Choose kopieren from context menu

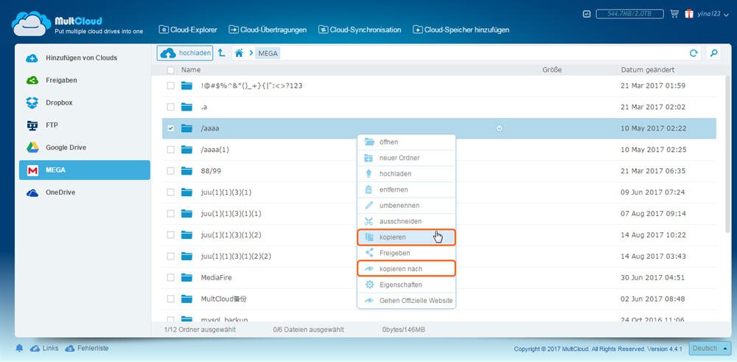tap(407, 237)
